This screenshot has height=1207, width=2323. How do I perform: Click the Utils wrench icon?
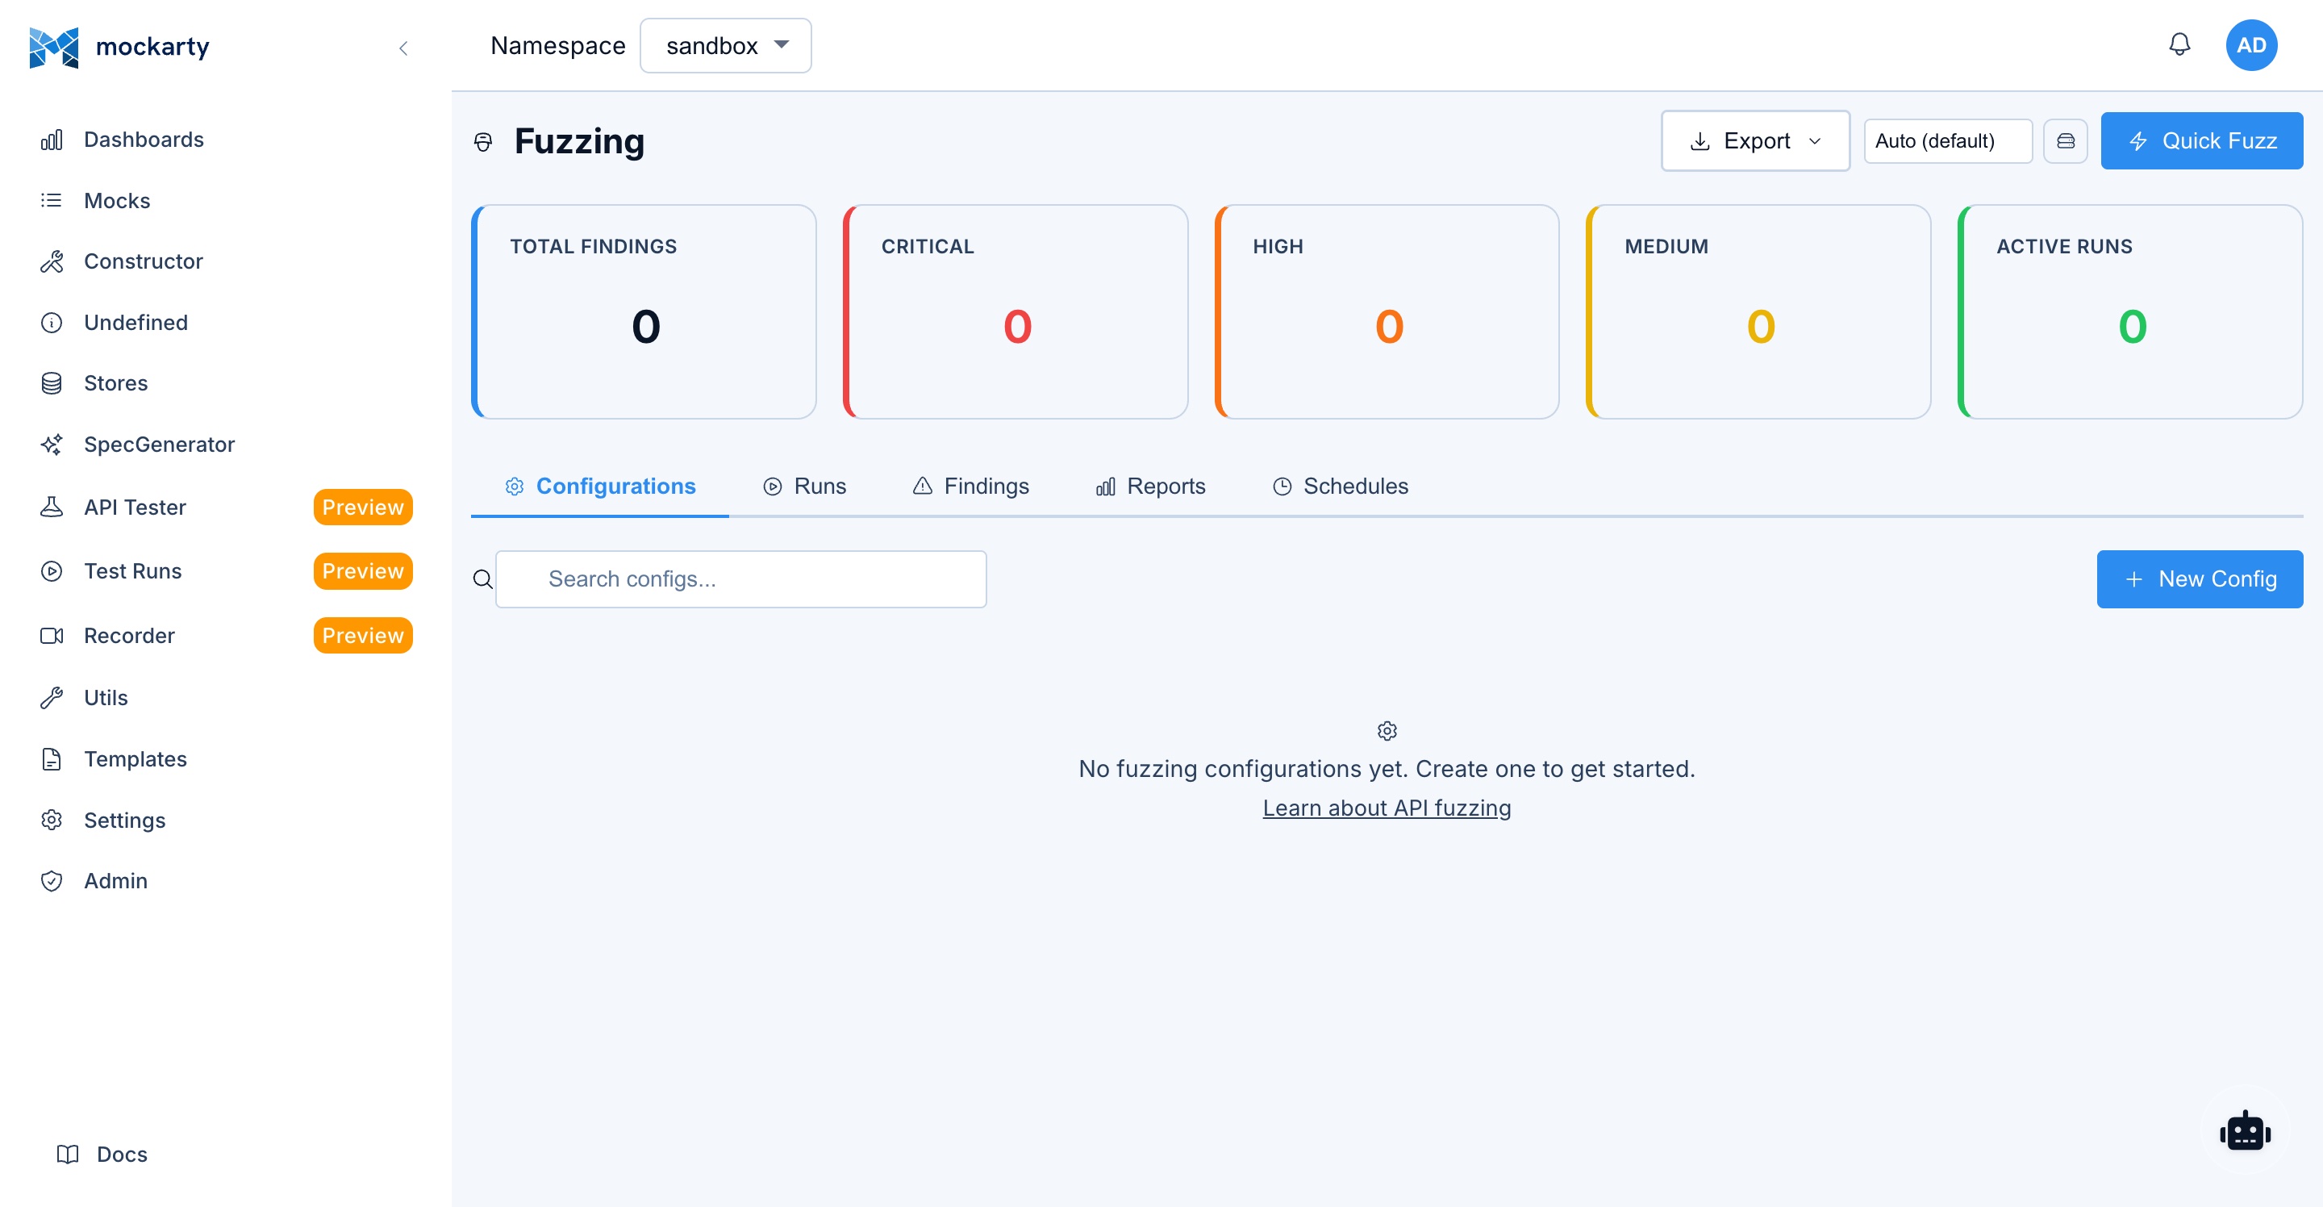click(x=52, y=697)
